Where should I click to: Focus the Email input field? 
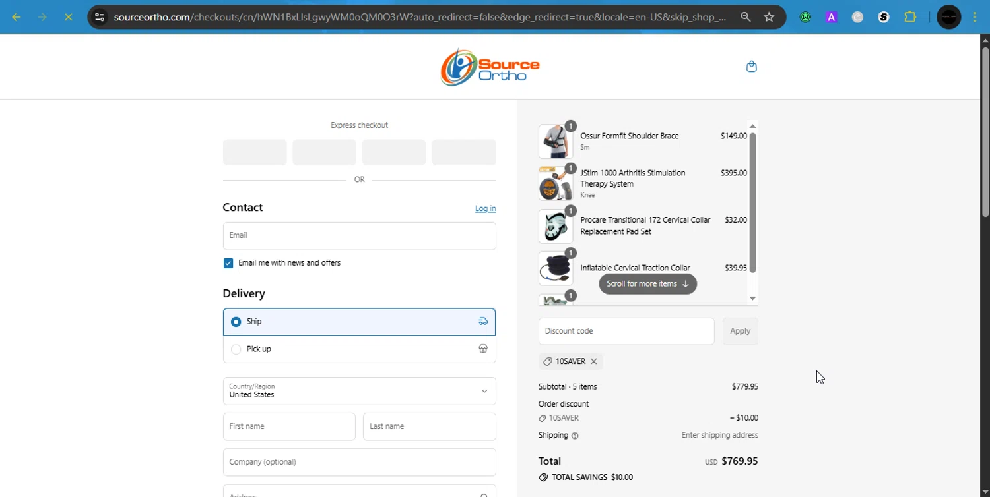[359, 236]
